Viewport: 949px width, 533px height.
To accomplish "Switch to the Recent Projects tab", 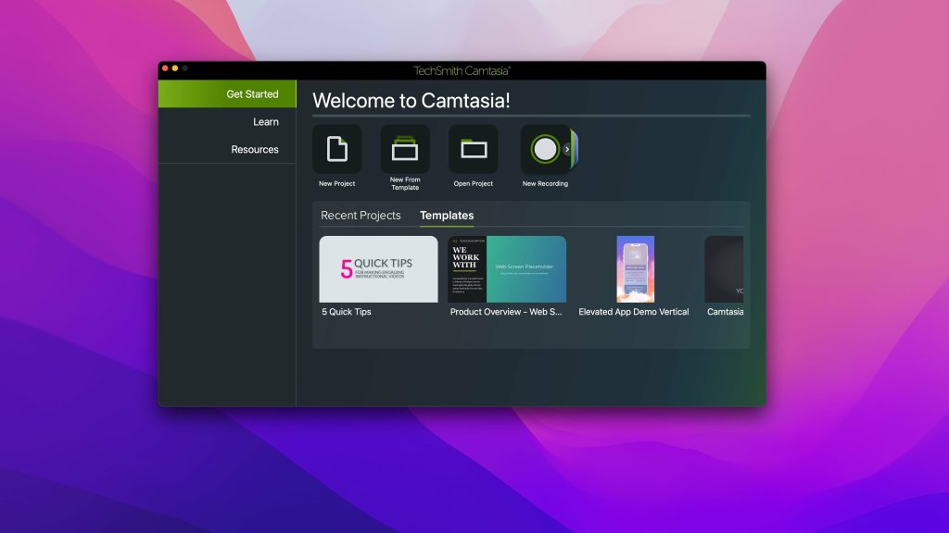I will (361, 216).
